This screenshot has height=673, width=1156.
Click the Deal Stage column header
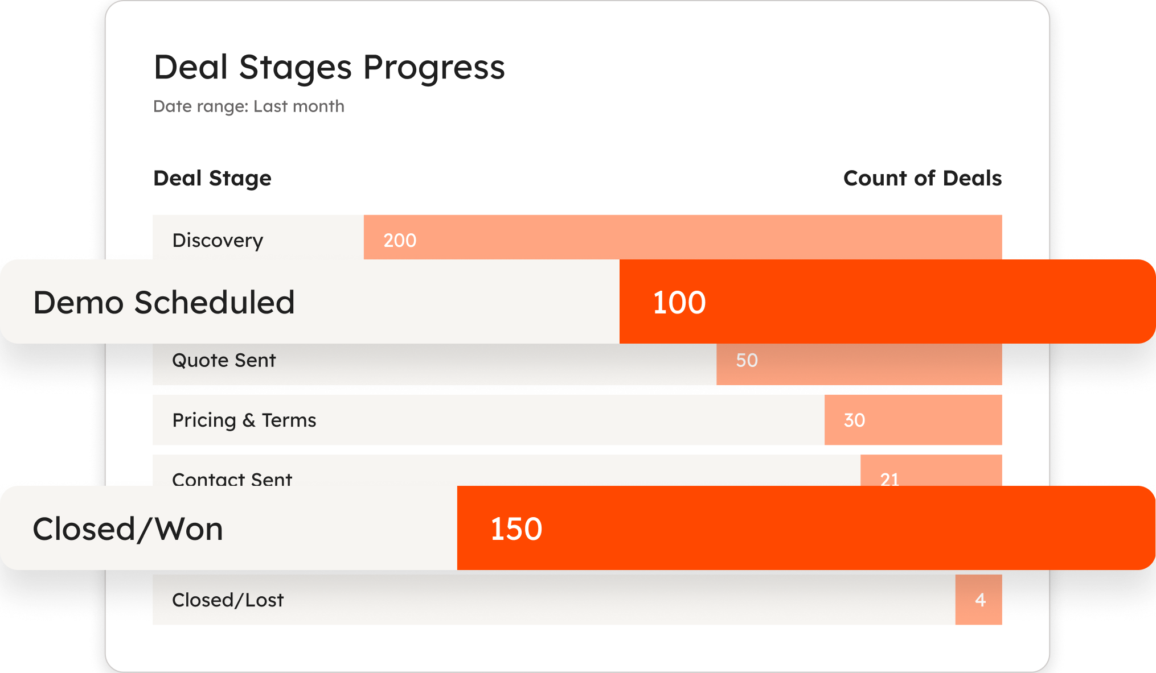(212, 178)
